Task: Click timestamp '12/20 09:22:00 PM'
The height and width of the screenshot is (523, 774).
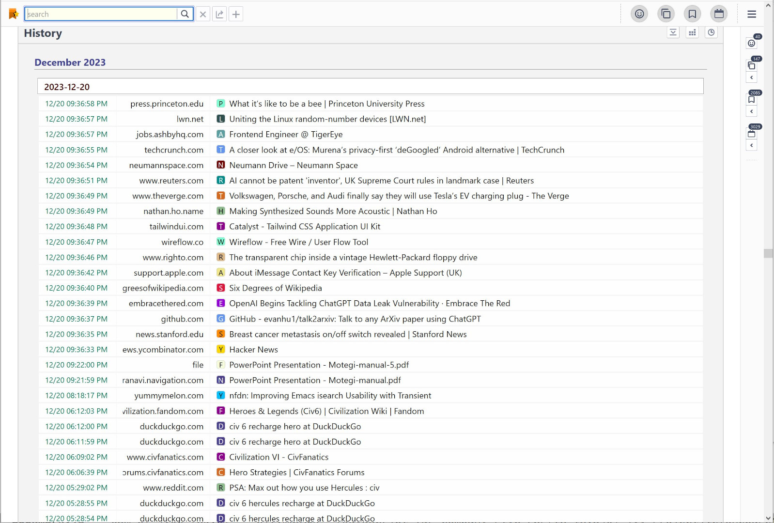Action: tap(77, 365)
